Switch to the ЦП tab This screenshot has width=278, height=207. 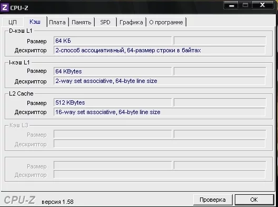click(13, 22)
